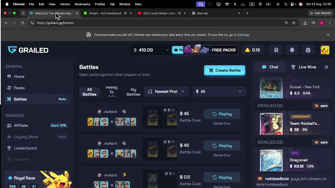This screenshot has width=335, height=188.
Task: Select the All Battles filter
Action: tap(90, 92)
